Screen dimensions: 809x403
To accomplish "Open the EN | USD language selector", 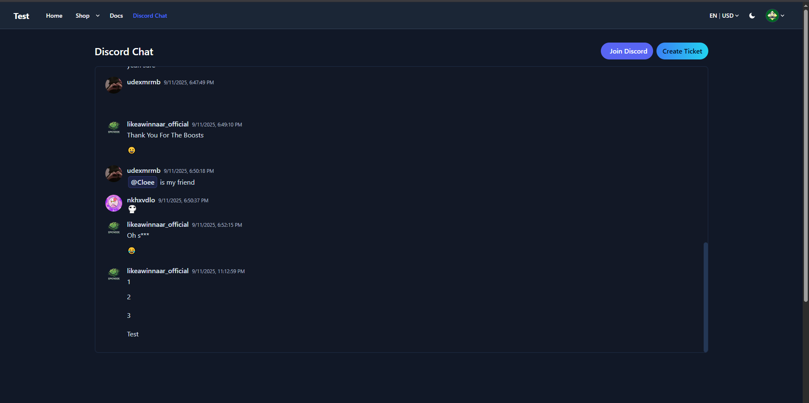I will [723, 16].
